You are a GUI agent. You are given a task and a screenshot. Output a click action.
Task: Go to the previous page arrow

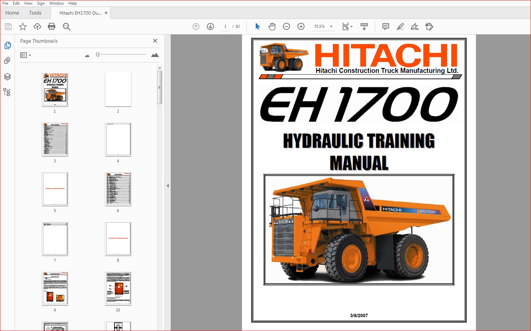click(196, 27)
